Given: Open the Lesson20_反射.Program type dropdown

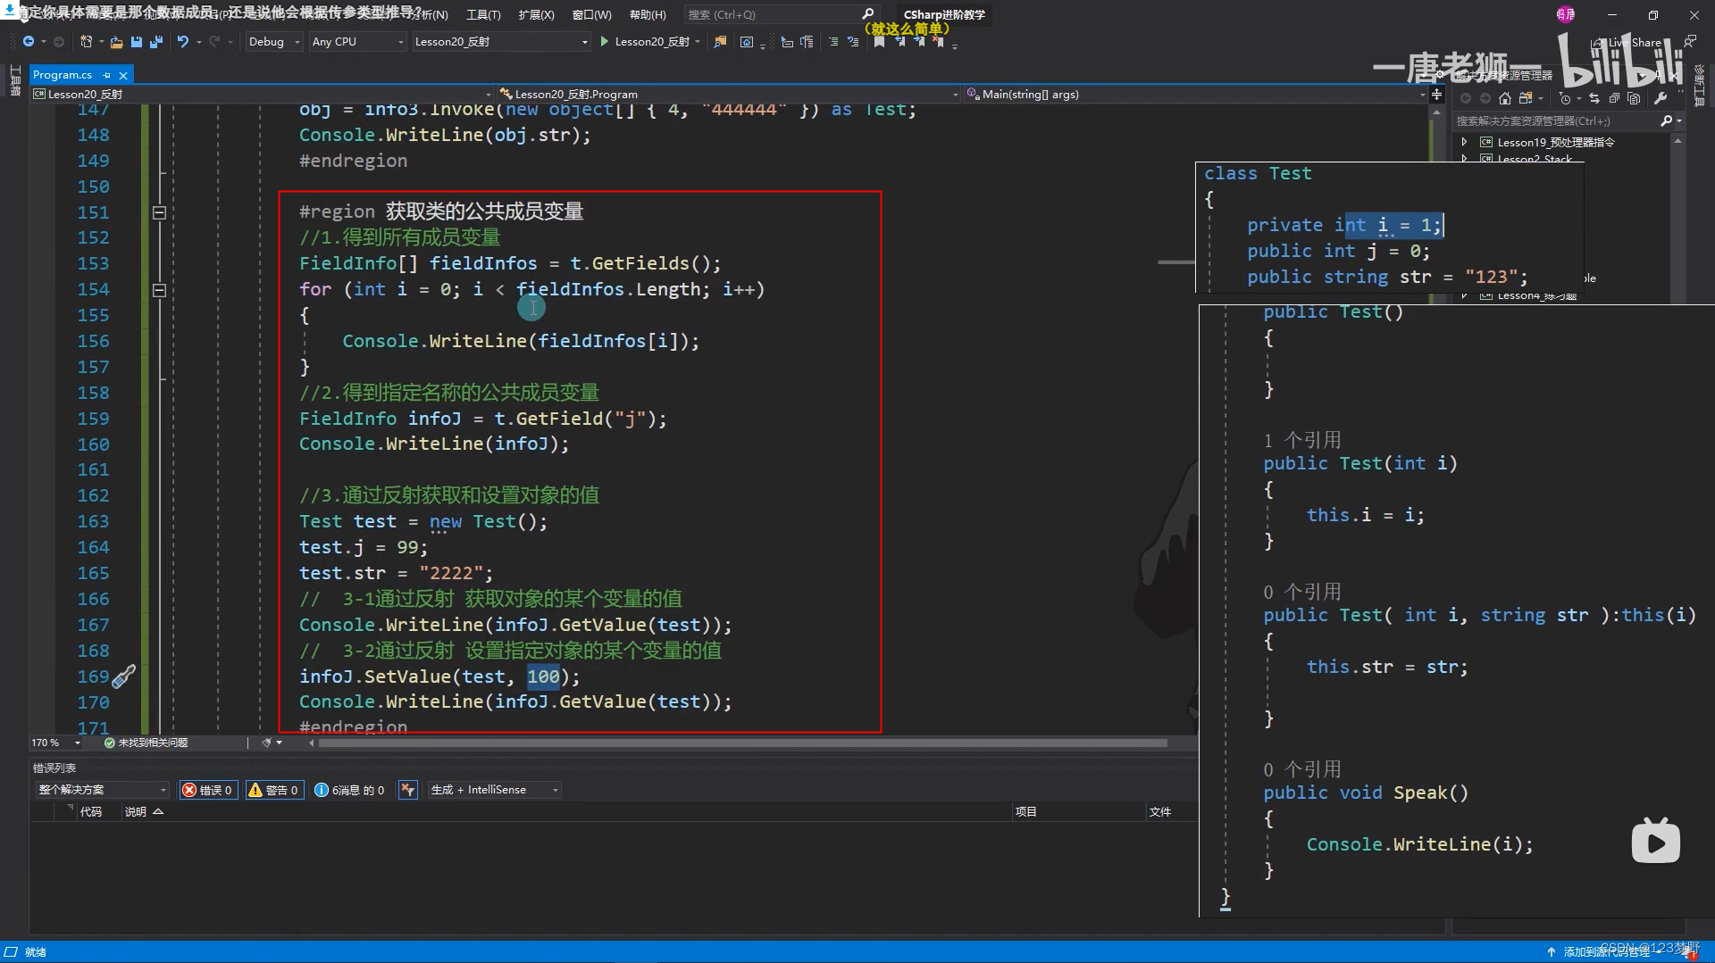Looking at the screenshot, I should [x=728, y=95].
